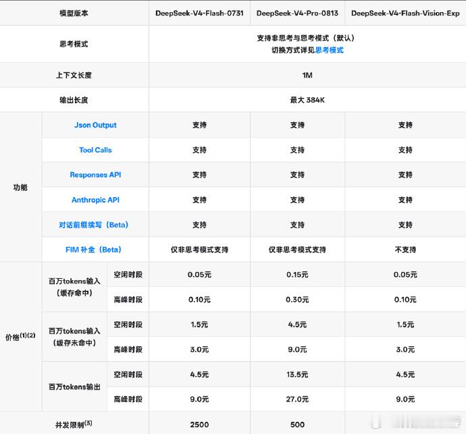
Task: Click the text 支持非思考与思考模式（默认）
Action: (x=306, y=38)
